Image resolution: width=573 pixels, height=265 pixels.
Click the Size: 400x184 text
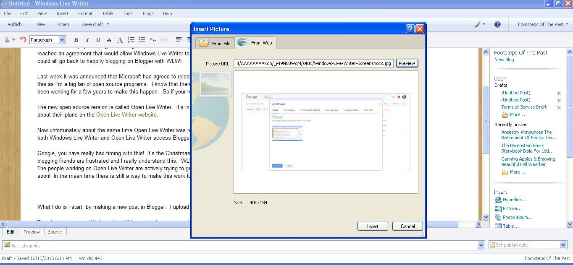tap(251, 203)
